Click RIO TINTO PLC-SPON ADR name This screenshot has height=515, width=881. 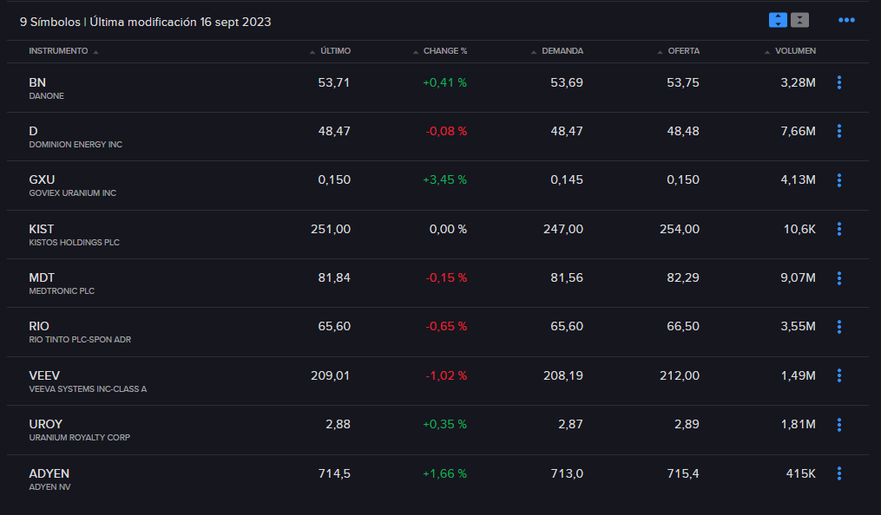(x=80, y=340)
